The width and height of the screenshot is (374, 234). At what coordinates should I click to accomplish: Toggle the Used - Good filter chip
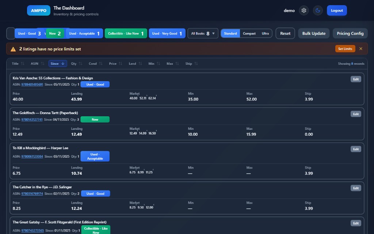point(29,33)
